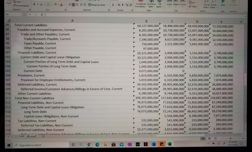This screenshot has height=152, width=252.
Task: Click the cell containing 97,000,000
Action: point(146,49)
